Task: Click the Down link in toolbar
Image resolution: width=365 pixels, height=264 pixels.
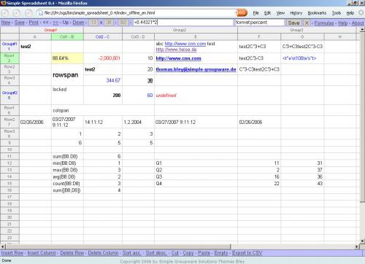Action: pyautogui.click(x=78, y=23)
